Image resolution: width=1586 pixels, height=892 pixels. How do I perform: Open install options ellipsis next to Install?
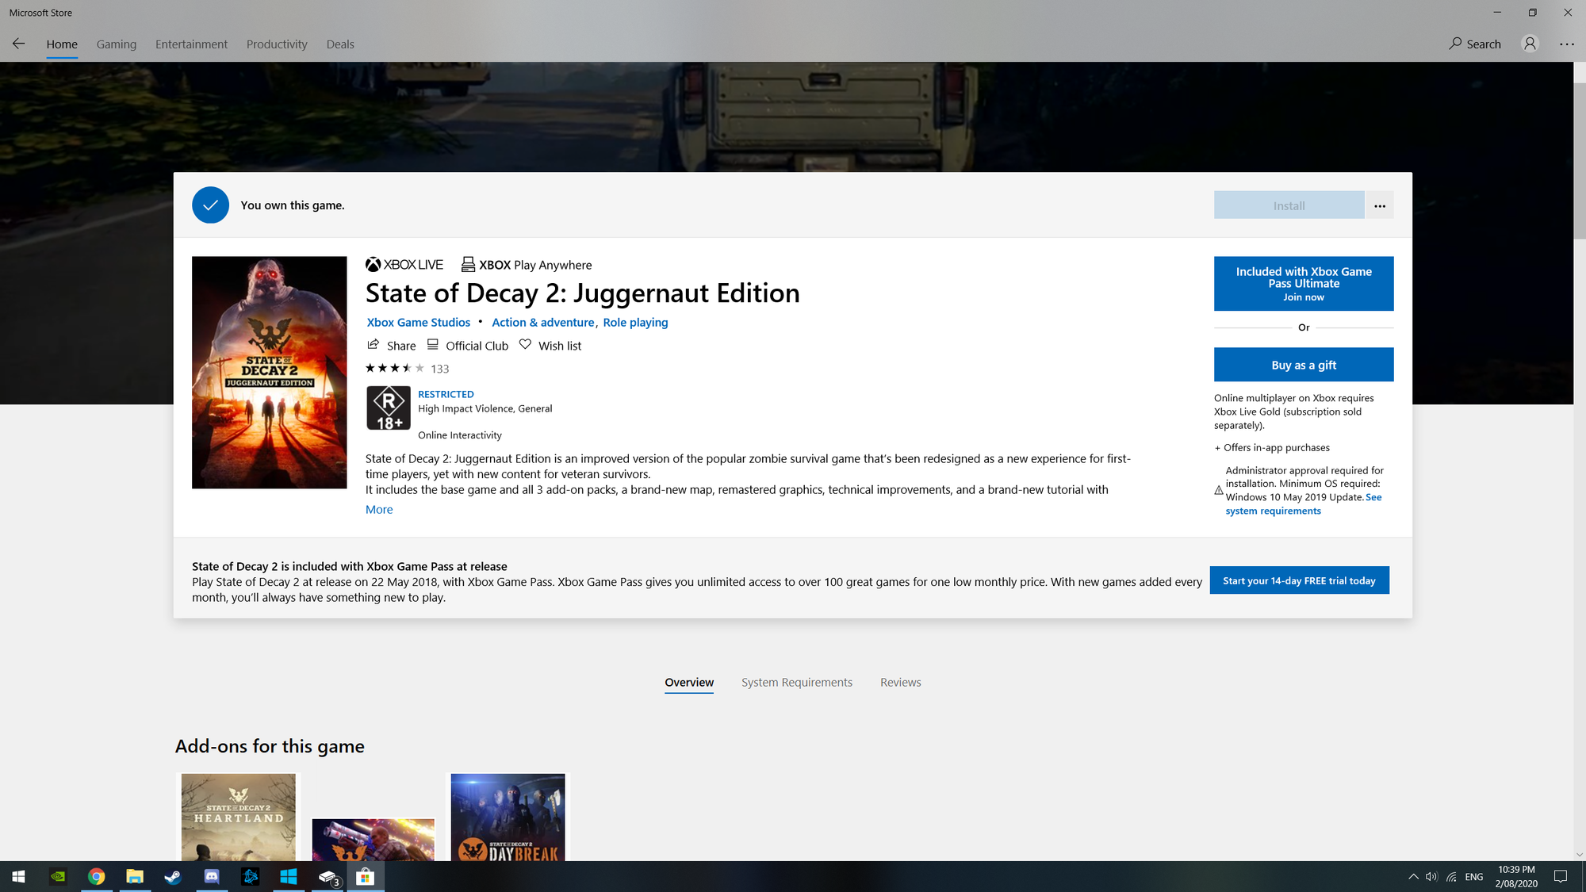1379,205
